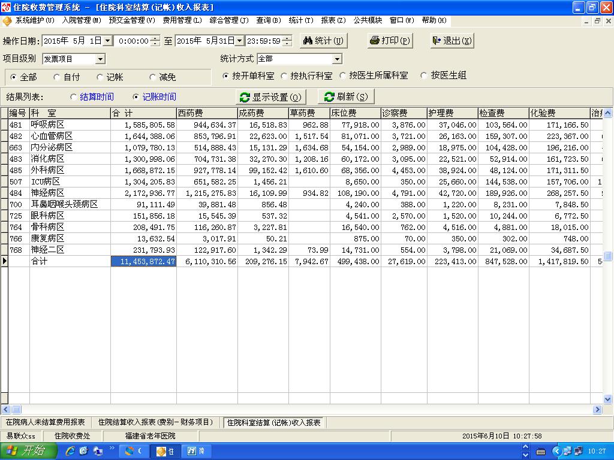
Task: Open 系统维护(U) menu
Action: coord(34,20)
